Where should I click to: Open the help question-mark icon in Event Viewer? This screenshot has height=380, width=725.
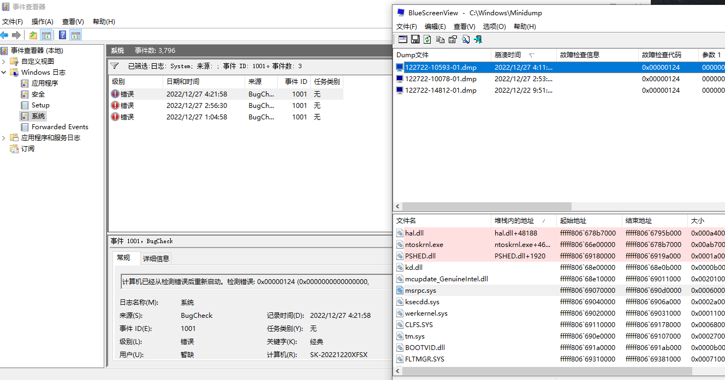[x=63, y=35]
